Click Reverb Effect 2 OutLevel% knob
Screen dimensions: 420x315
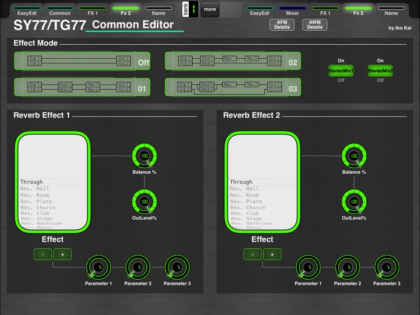click(354, 202)
